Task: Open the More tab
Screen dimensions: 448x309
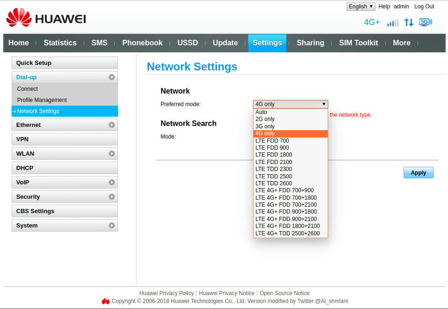Action: 401,43
